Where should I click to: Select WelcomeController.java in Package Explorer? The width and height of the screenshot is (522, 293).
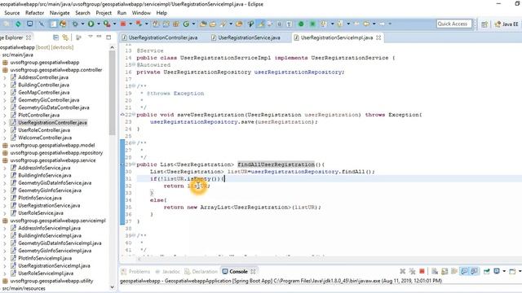pos(45,138)
